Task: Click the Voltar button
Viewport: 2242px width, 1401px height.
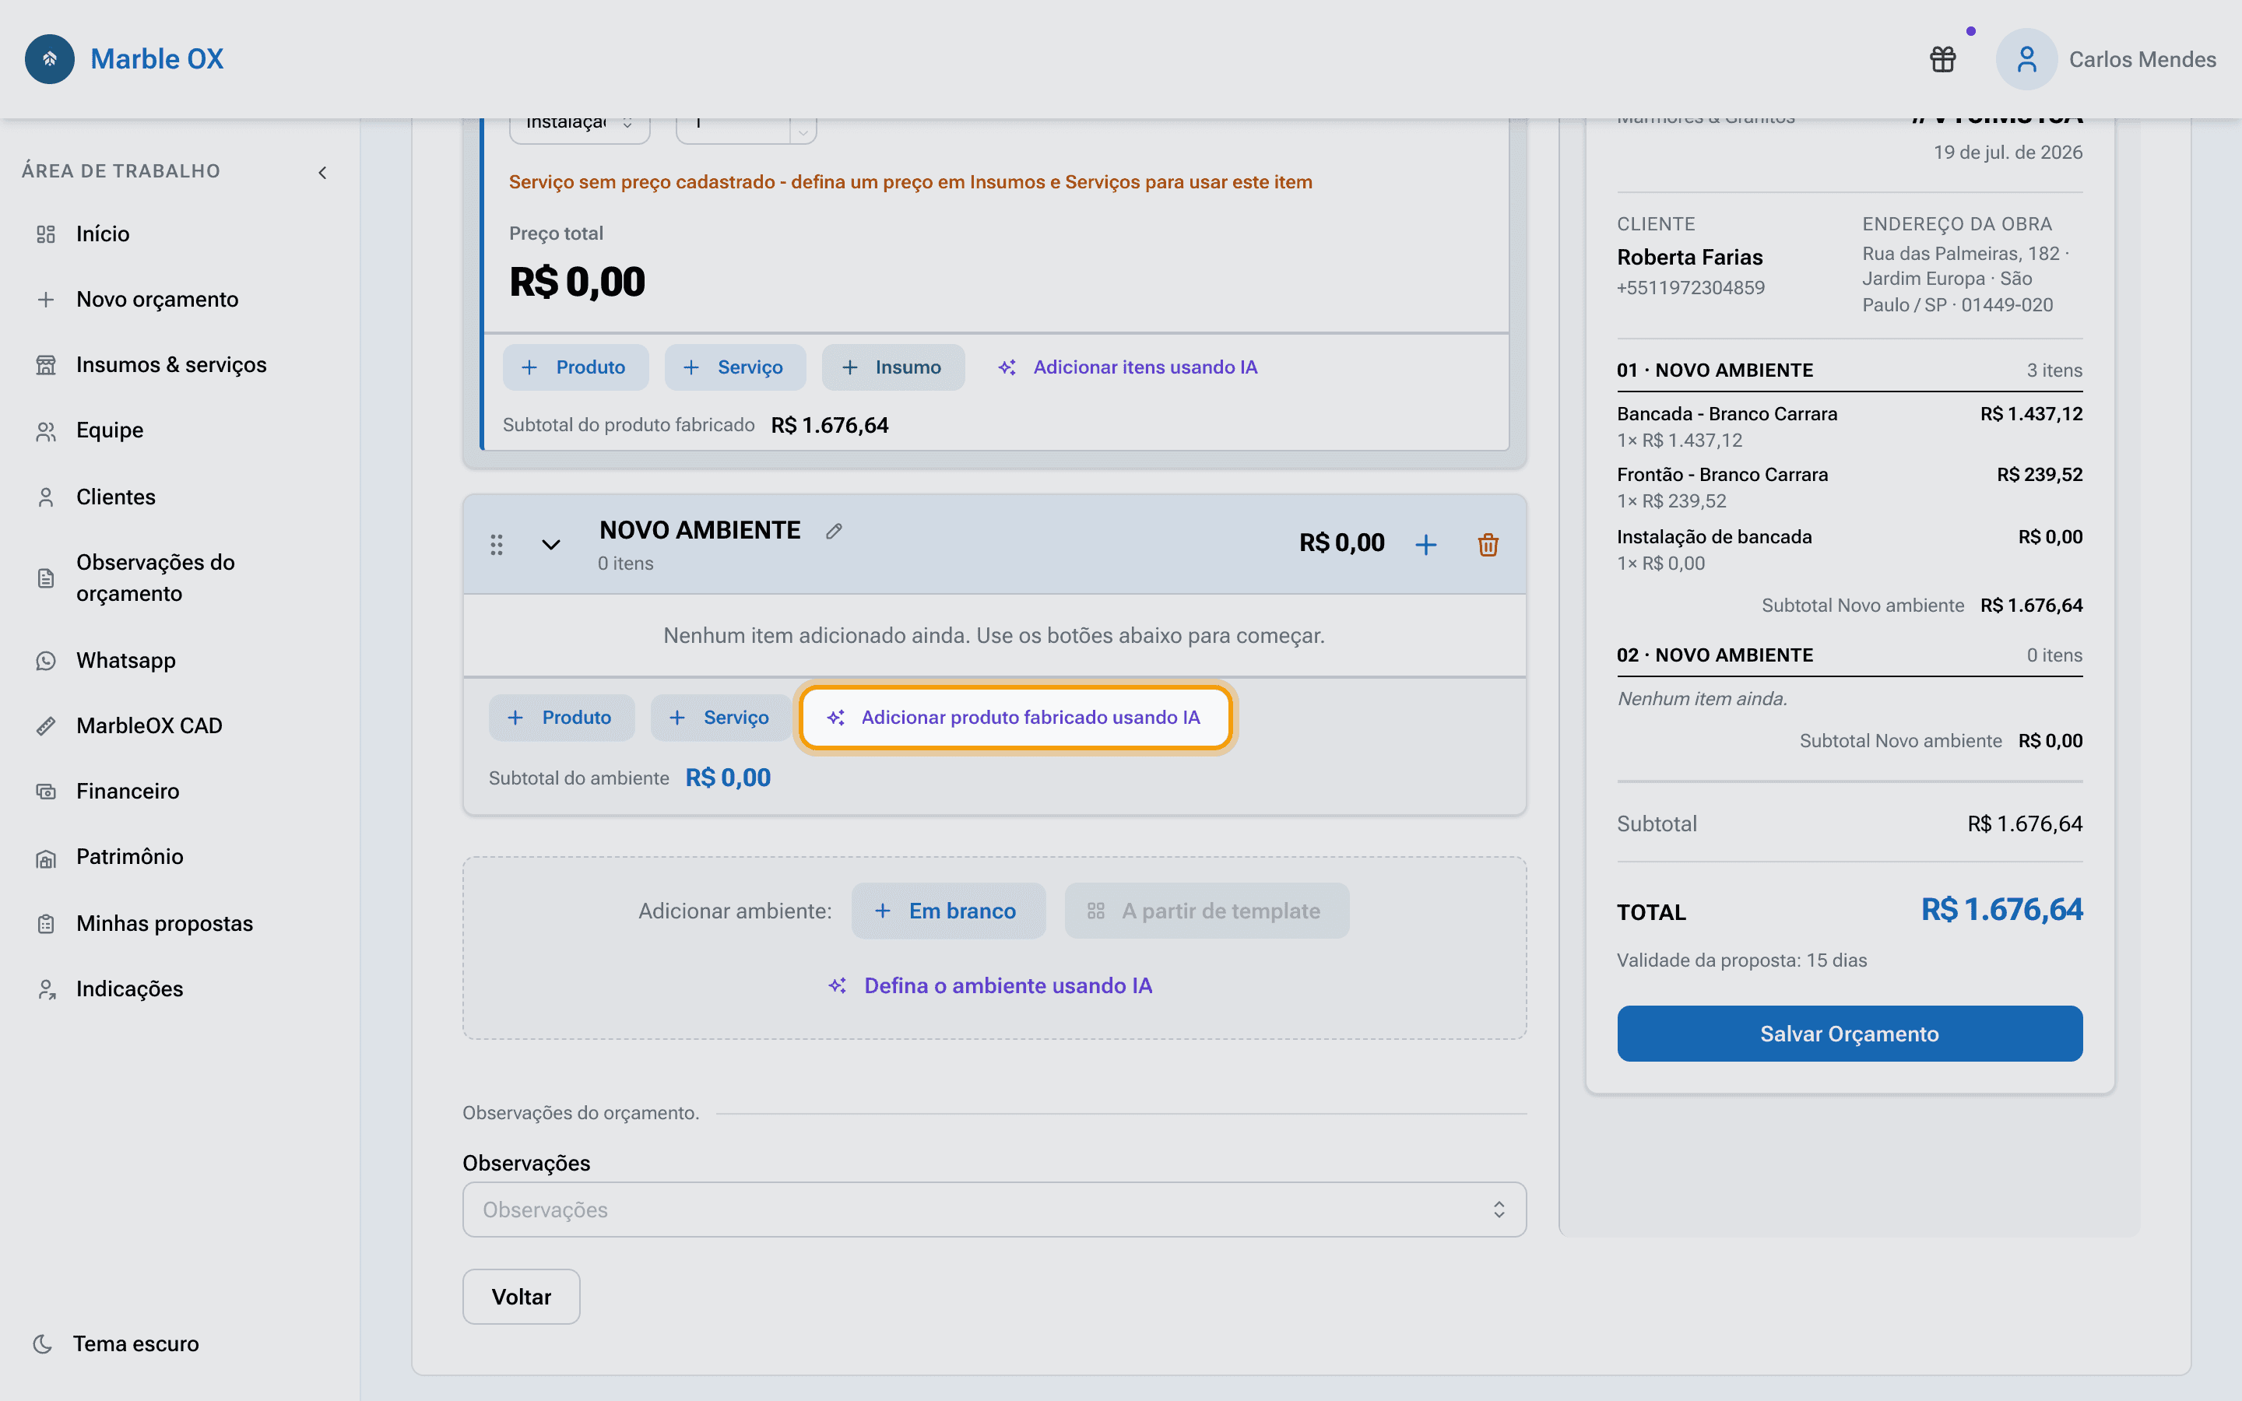Action: (x=522, y=1296)
